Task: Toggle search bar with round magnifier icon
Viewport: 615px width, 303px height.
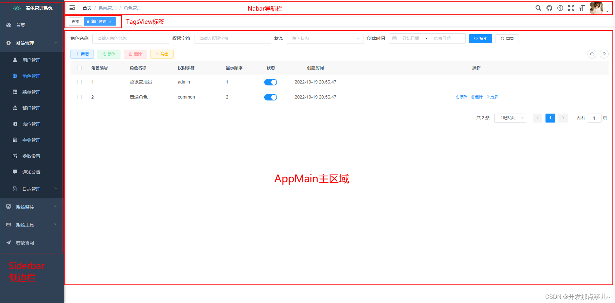Action: coord(592,54)
